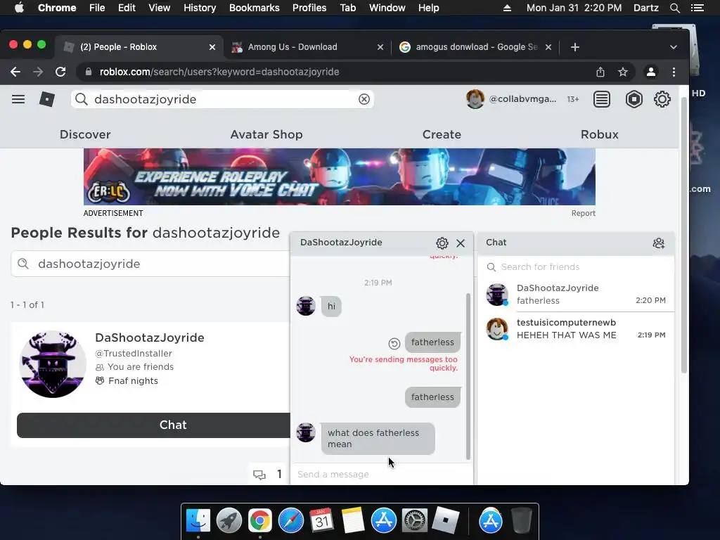Click the ER:LC voice chat ad banner
720x540 pixels.
pyautogui.click(x=340, y=176)
